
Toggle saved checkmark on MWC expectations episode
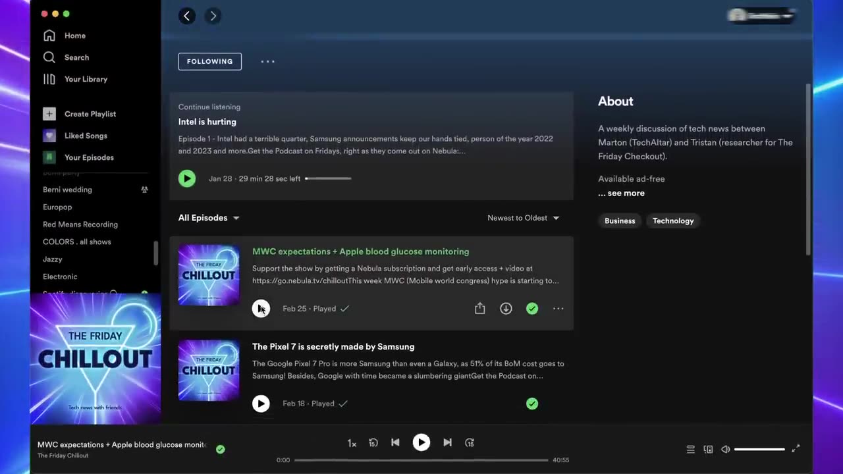532,308
